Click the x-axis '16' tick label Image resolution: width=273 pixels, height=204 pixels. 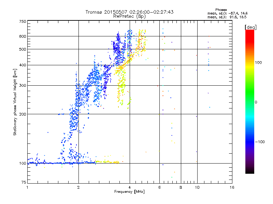pyautogui.click(x=232, y=187)
